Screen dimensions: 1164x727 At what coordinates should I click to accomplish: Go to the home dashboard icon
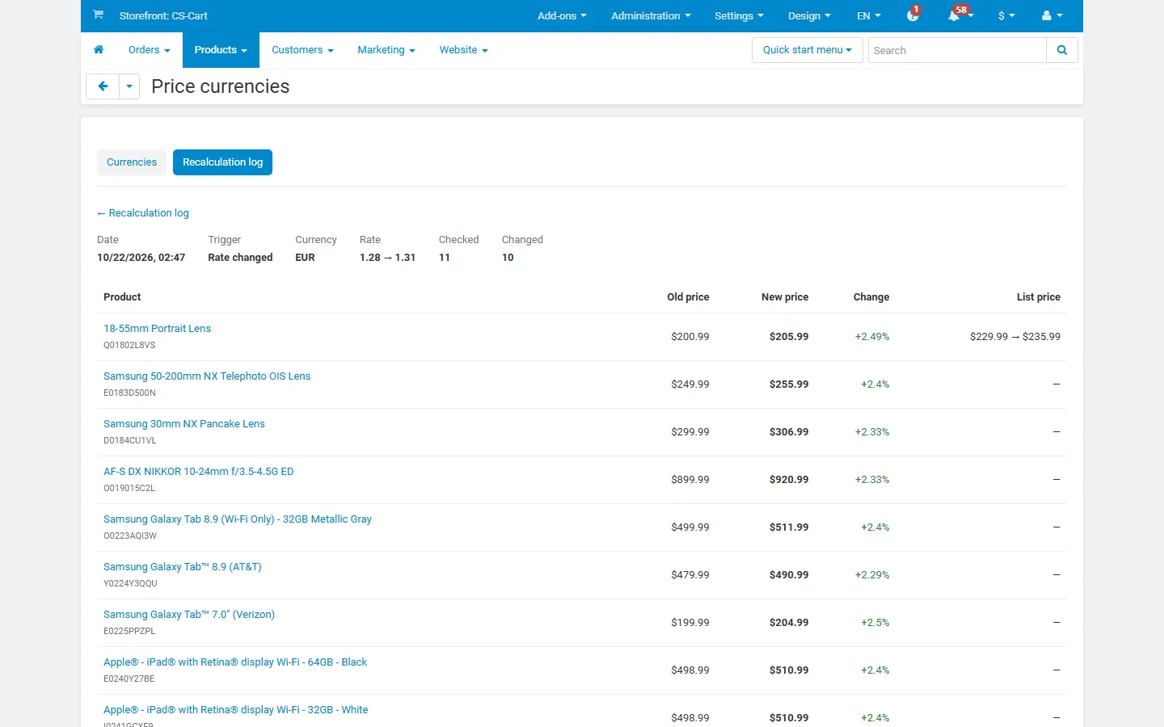99,50
